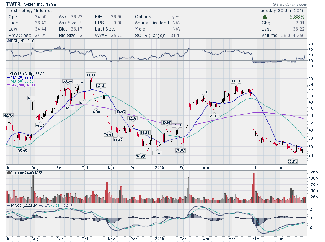Image resolution: width=325 pixels, height=242 pixels.
Task: Click the 42.51 low price label
Action: coord(40,125)
